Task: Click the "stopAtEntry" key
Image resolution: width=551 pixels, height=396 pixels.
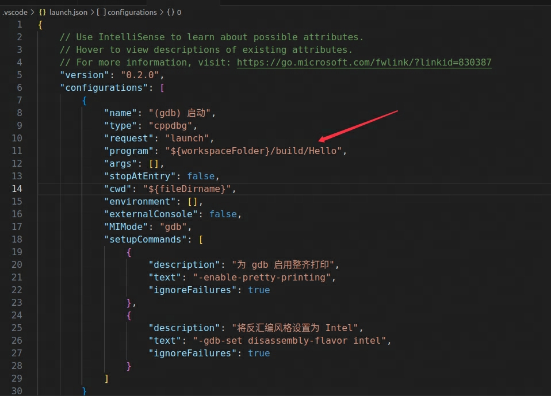Action: click(140, 176)
